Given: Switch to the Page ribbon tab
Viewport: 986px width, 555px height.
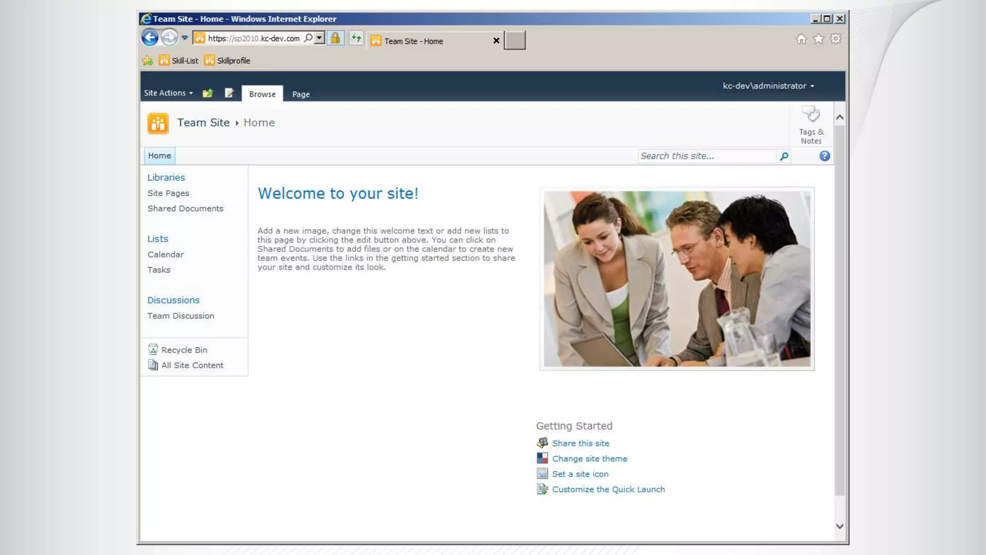Looking at the screenshot, I should 300,94.
